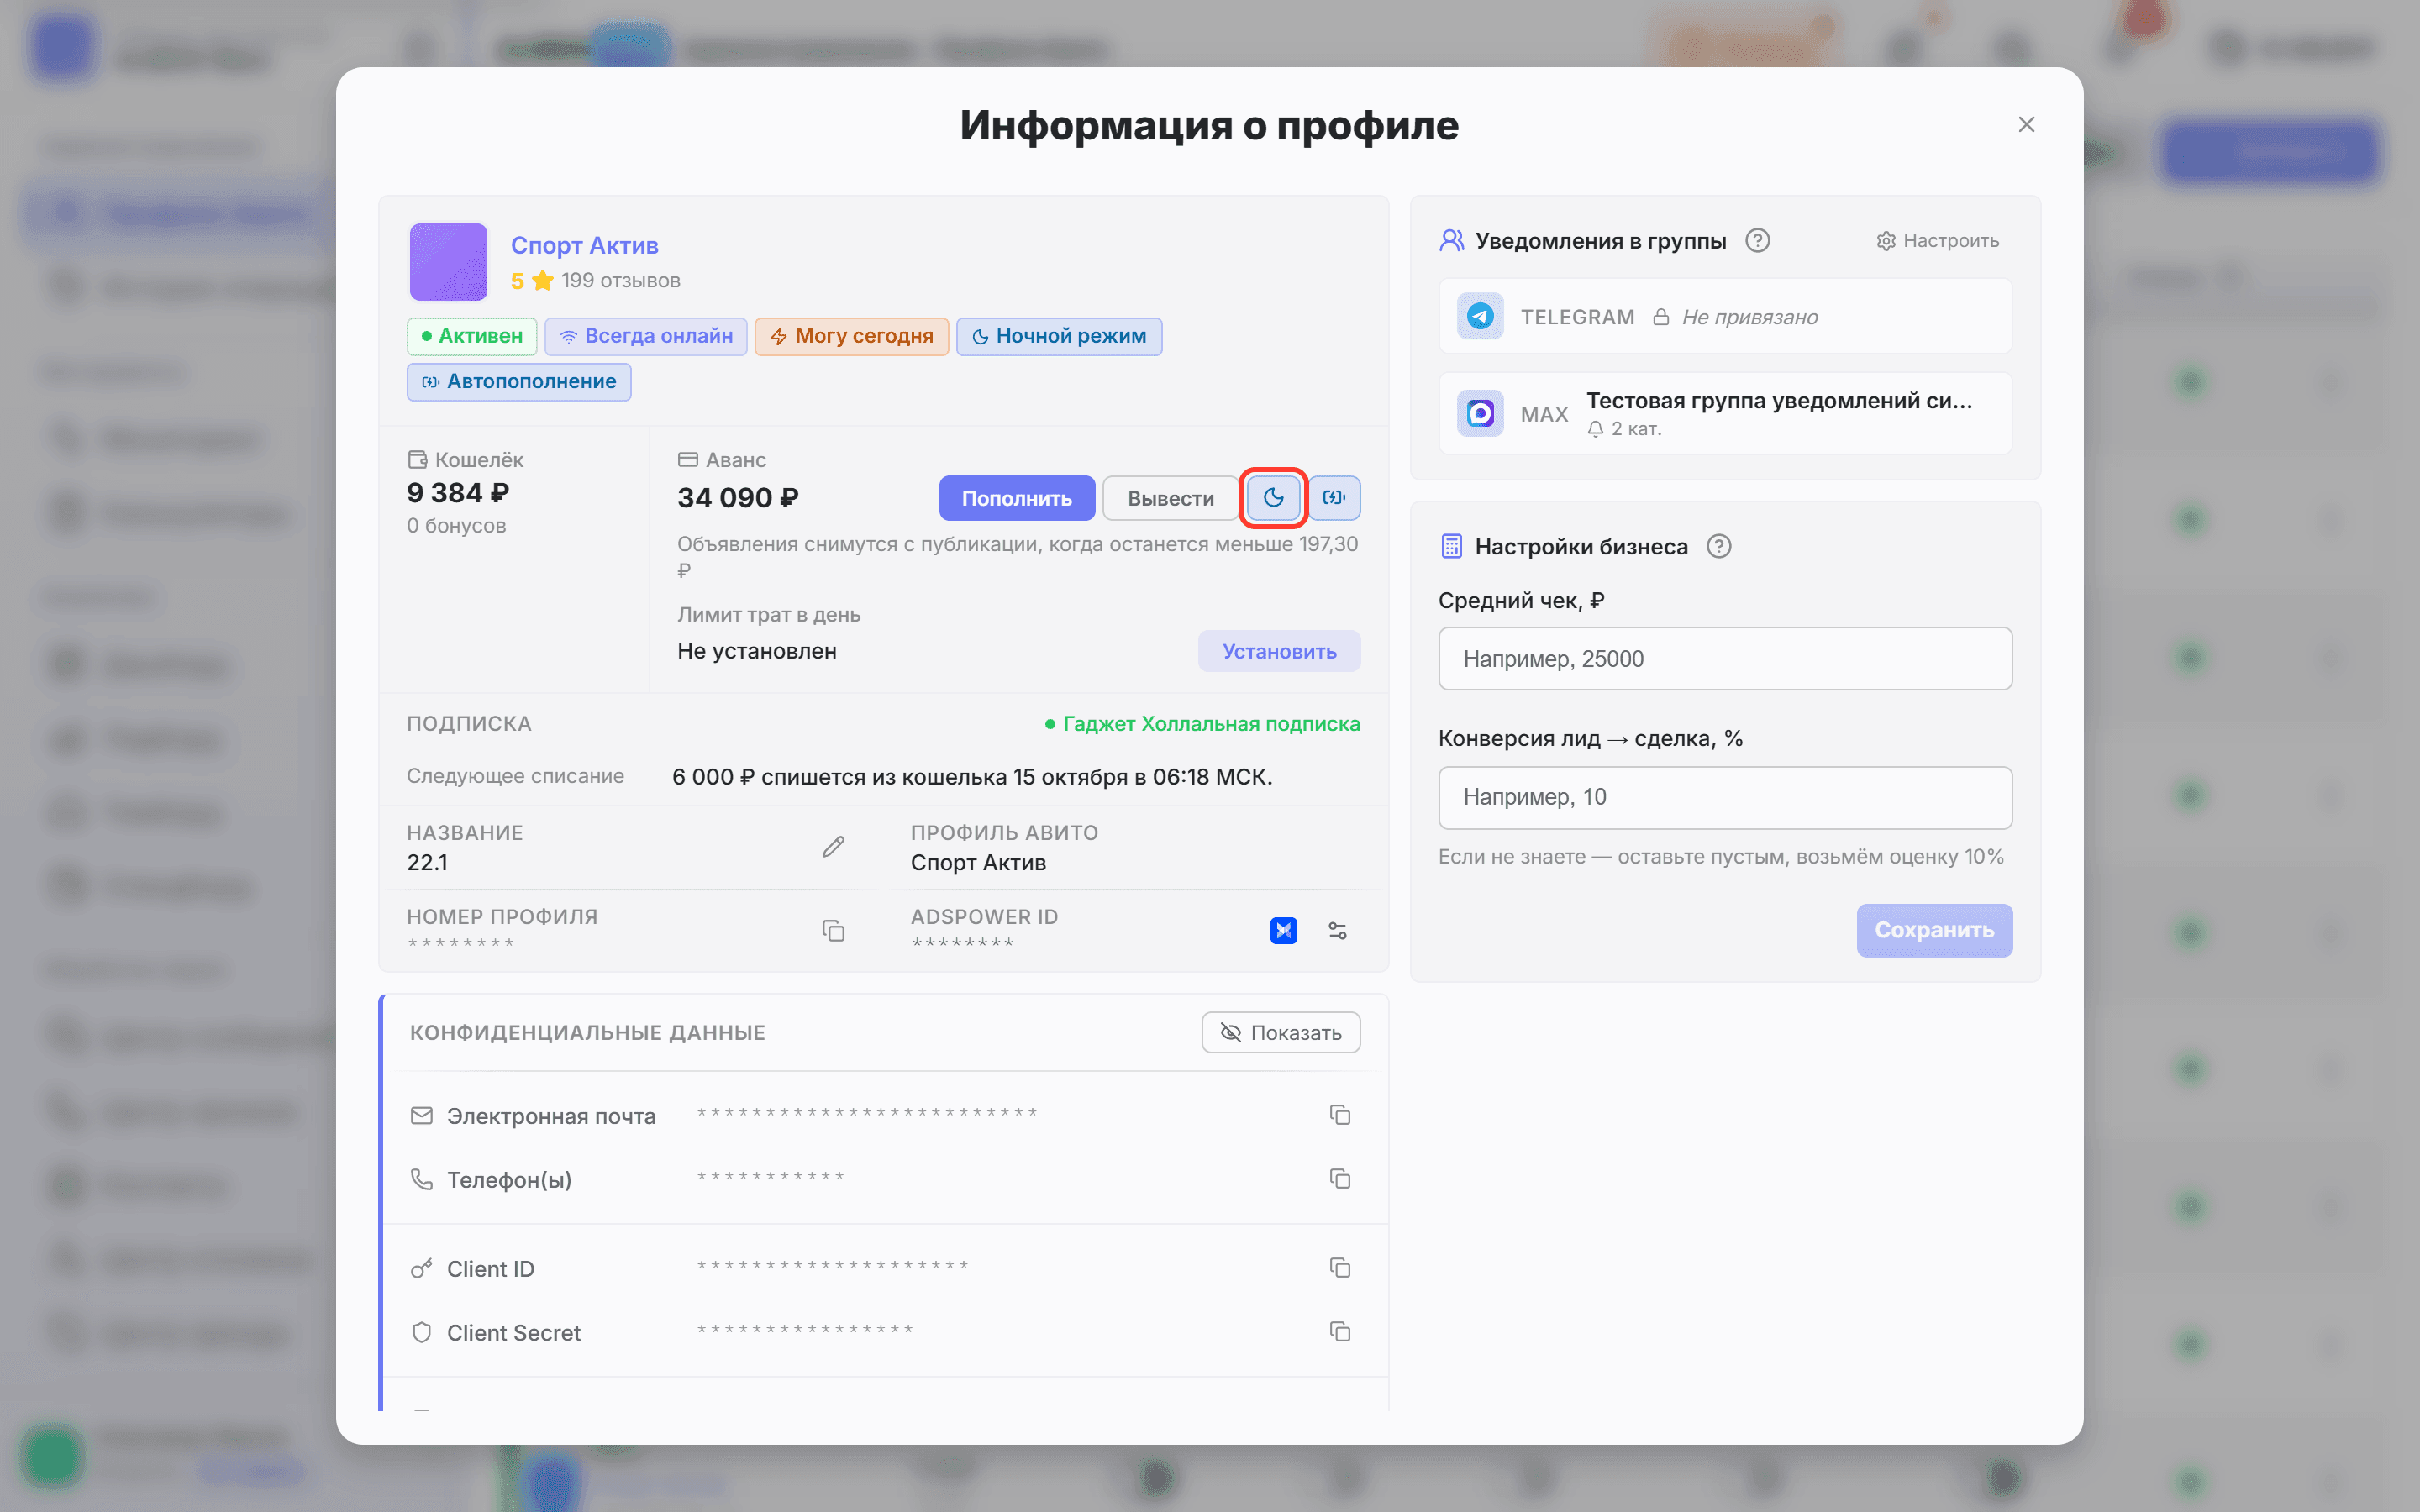Screen dimensions: 2420x1512
Task: Click Пополнить button
Action: pyautogui.click(x=1016, y=497)
